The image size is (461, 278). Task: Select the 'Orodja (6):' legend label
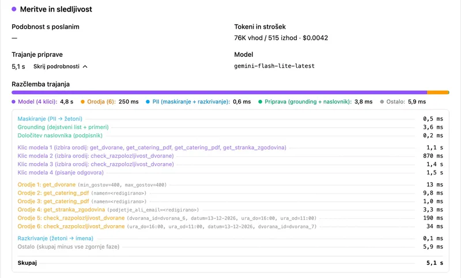click(x=102, y=102)
